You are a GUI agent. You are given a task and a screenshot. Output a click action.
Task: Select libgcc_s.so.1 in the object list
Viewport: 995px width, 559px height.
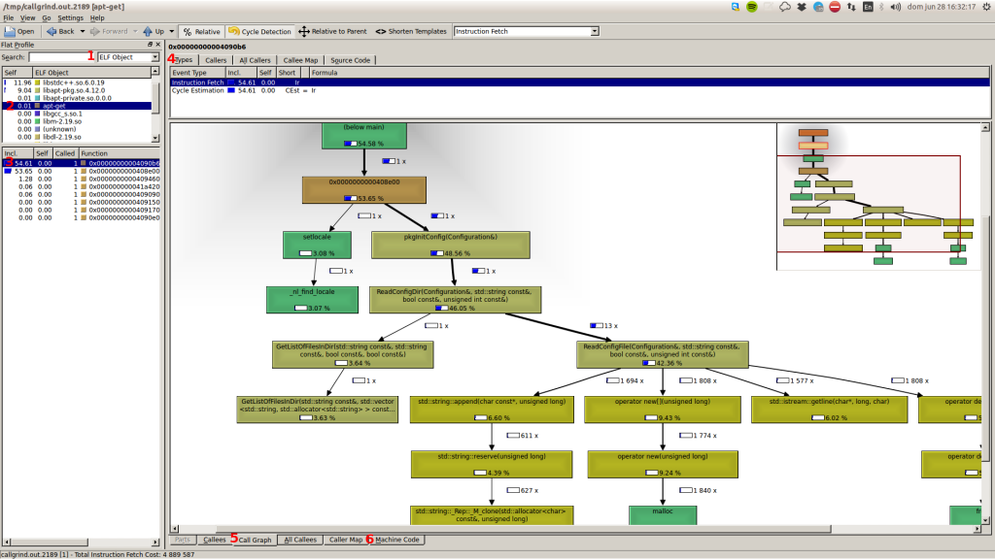point(77,114)
